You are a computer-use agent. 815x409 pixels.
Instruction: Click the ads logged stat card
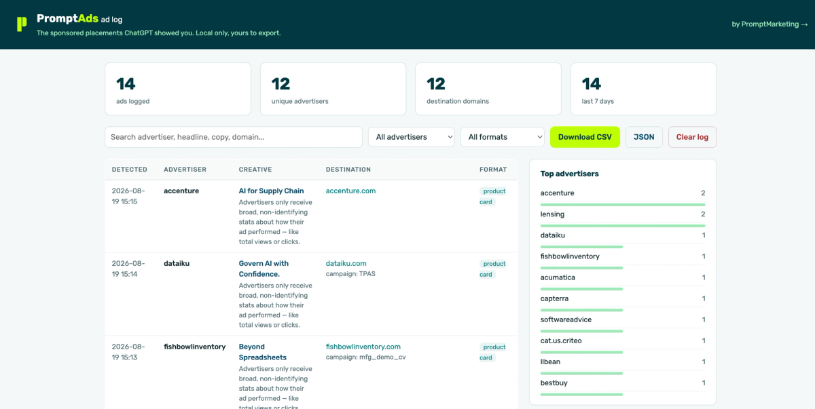(178, 89)
